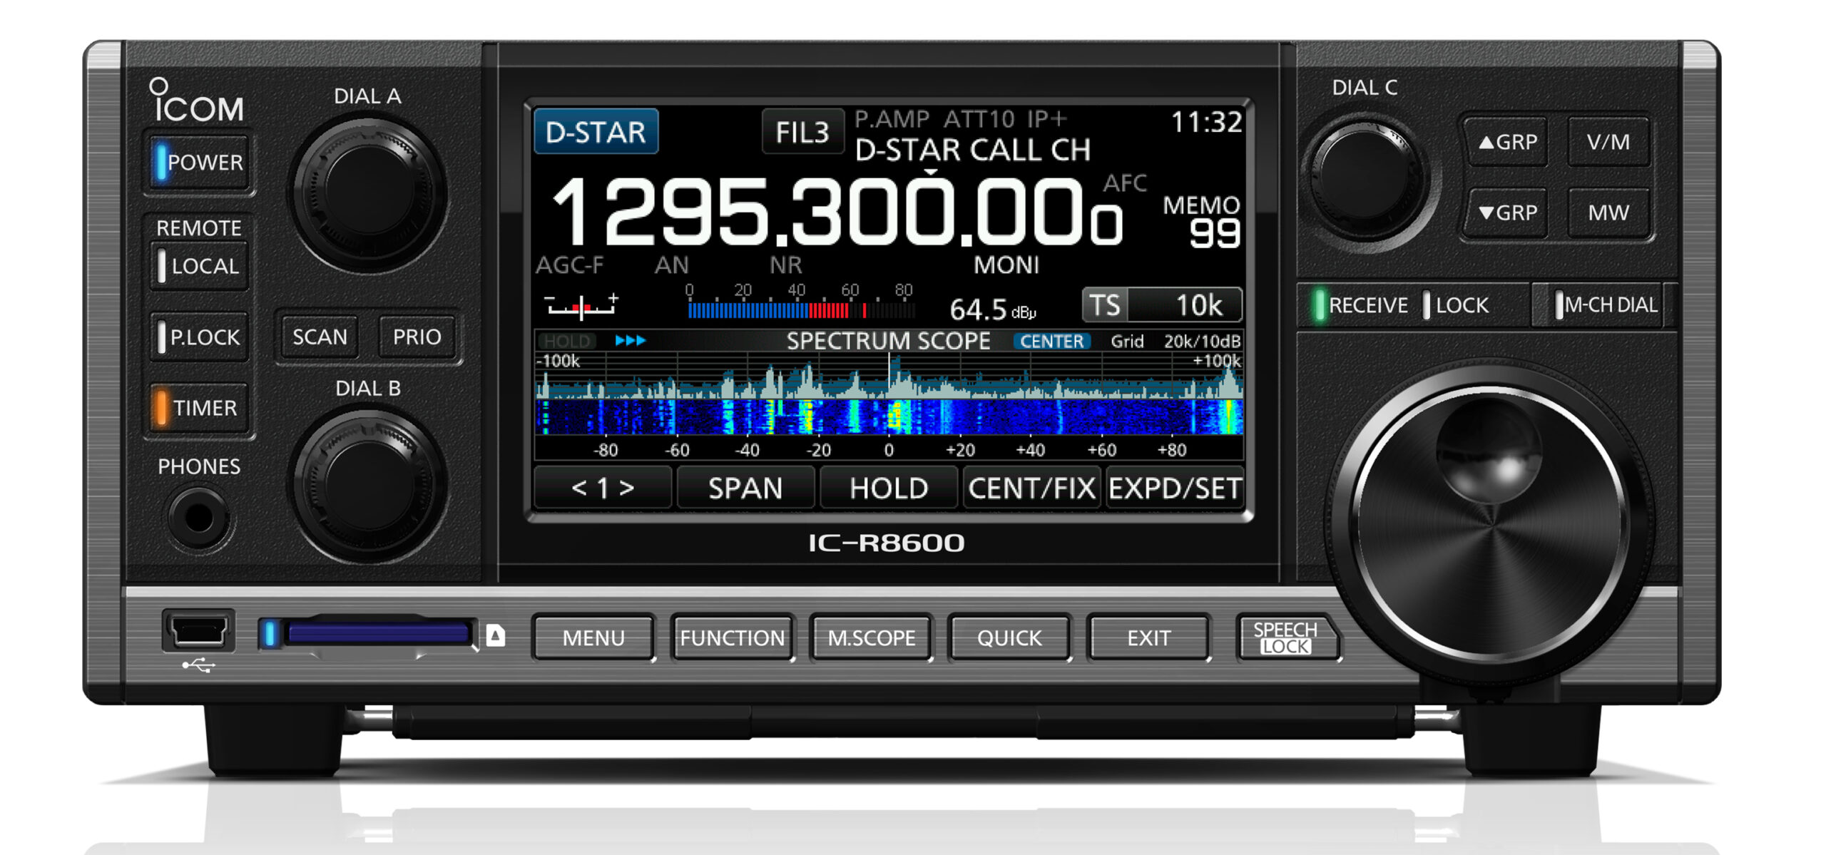Image resolution: width=1826 pixels, height=855 pixels.
Task: Tap the D-STAR mode indicator
Action: click(596, 132)
